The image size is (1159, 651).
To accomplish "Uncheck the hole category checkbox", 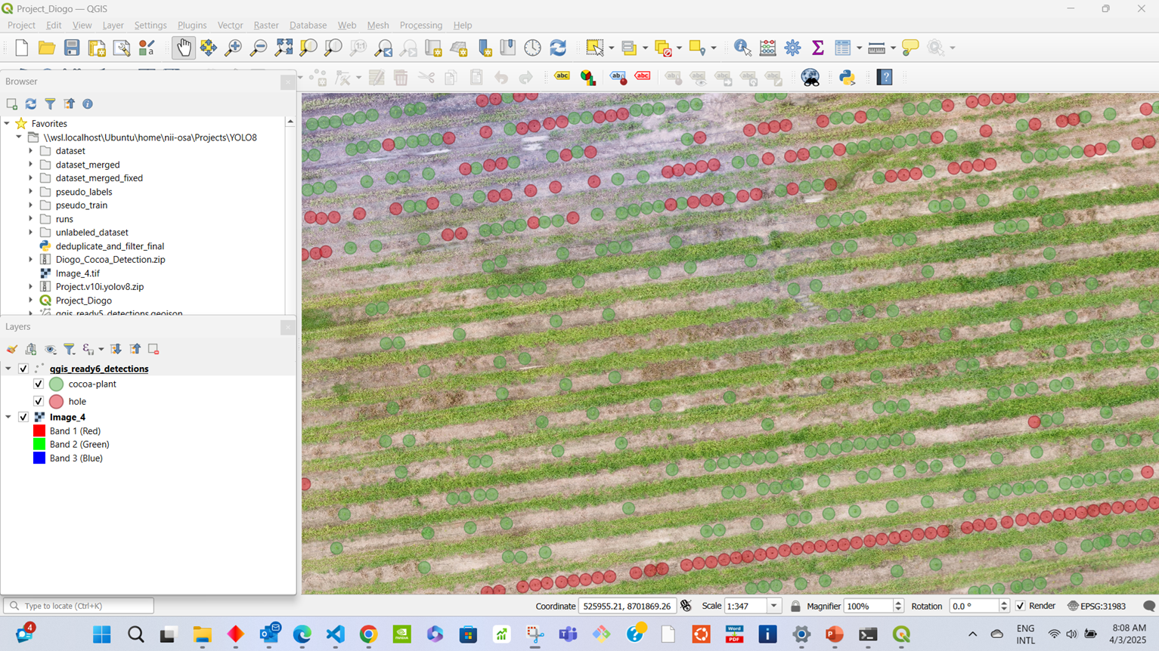I will 39,401.
